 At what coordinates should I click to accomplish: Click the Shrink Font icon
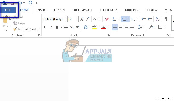tap(88, 19)
